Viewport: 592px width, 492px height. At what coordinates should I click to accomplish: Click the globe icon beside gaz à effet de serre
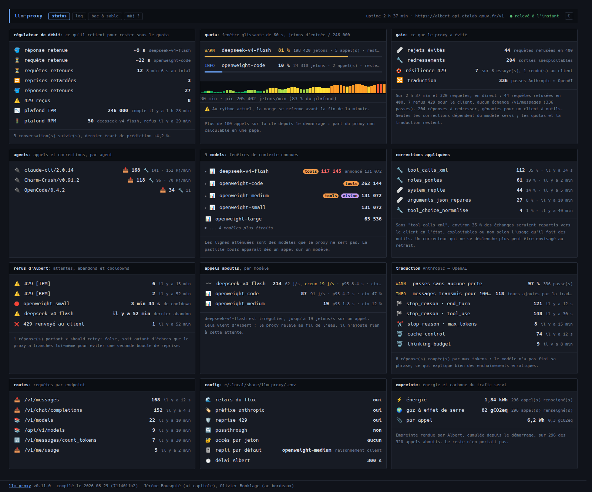click(x=399, y=410)
